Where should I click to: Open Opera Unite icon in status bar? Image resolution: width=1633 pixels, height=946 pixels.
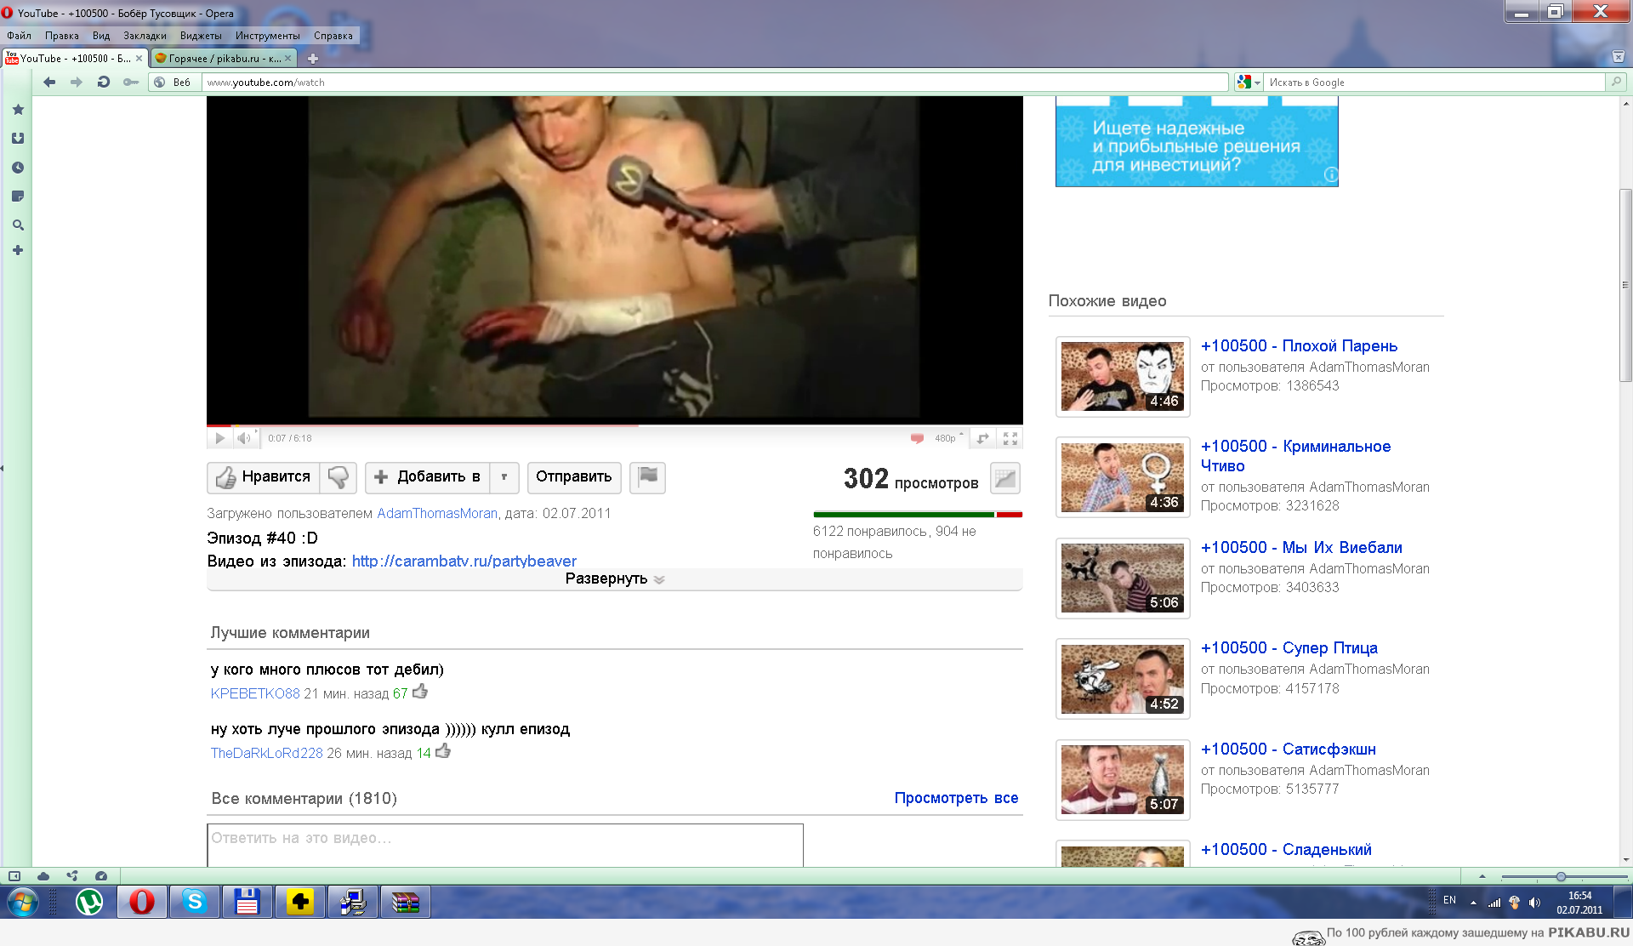[72, 876]
